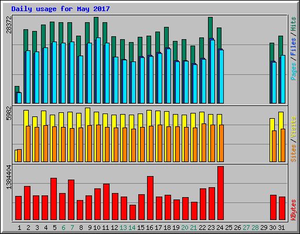Click day label 31 on the x-axis
Viewport: 300px width, 234px height.
(x=281, y=228)
